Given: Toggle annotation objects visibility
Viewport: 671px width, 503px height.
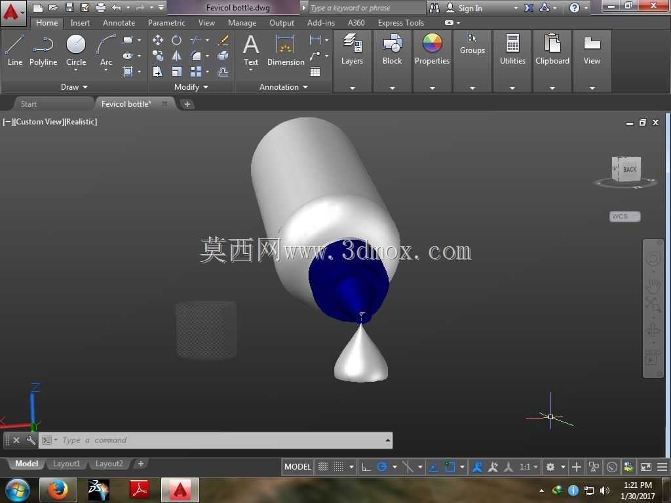Looking at the screenshot, I should tap(477, 466).
